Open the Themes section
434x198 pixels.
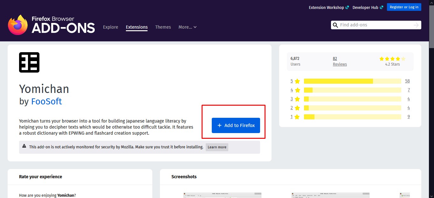click(163, 27)
